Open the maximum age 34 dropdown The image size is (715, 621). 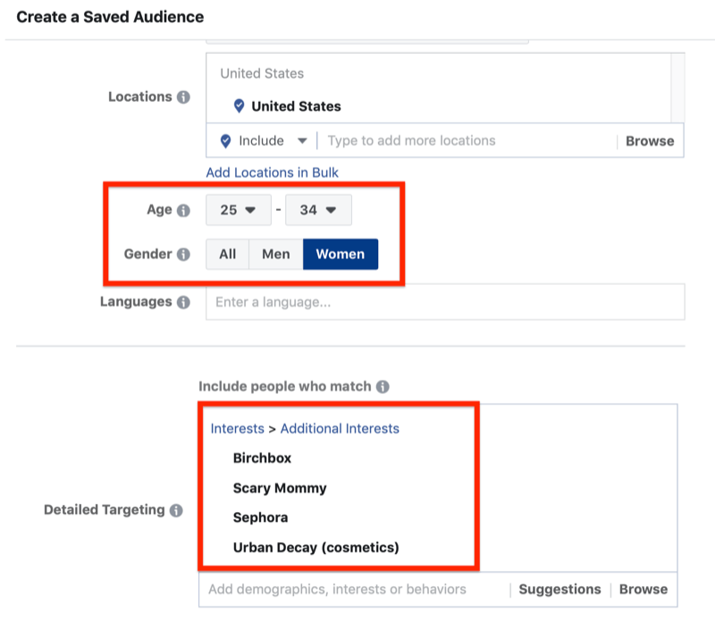[318, 211]
